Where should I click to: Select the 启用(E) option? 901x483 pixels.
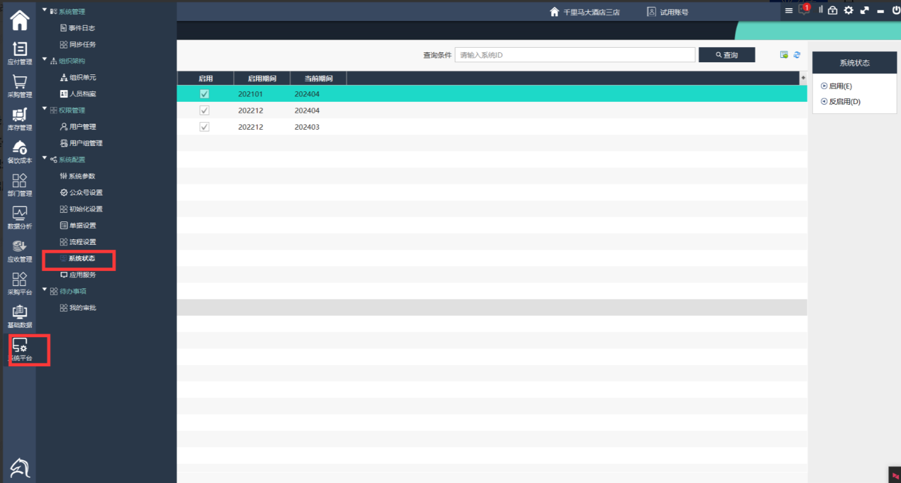click(836, 86)
